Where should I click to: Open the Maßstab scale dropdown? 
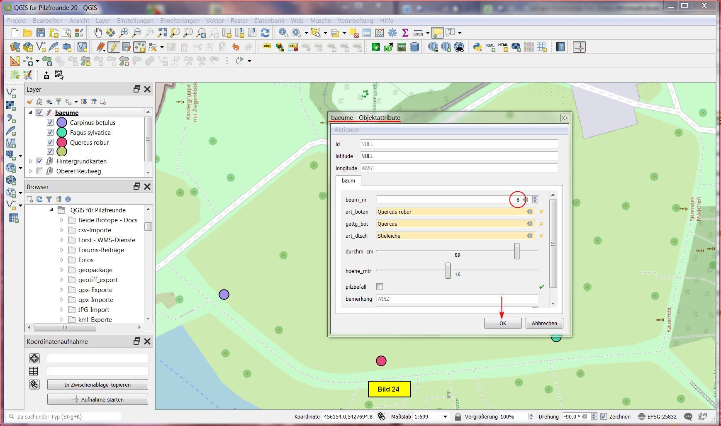(445, 416)
